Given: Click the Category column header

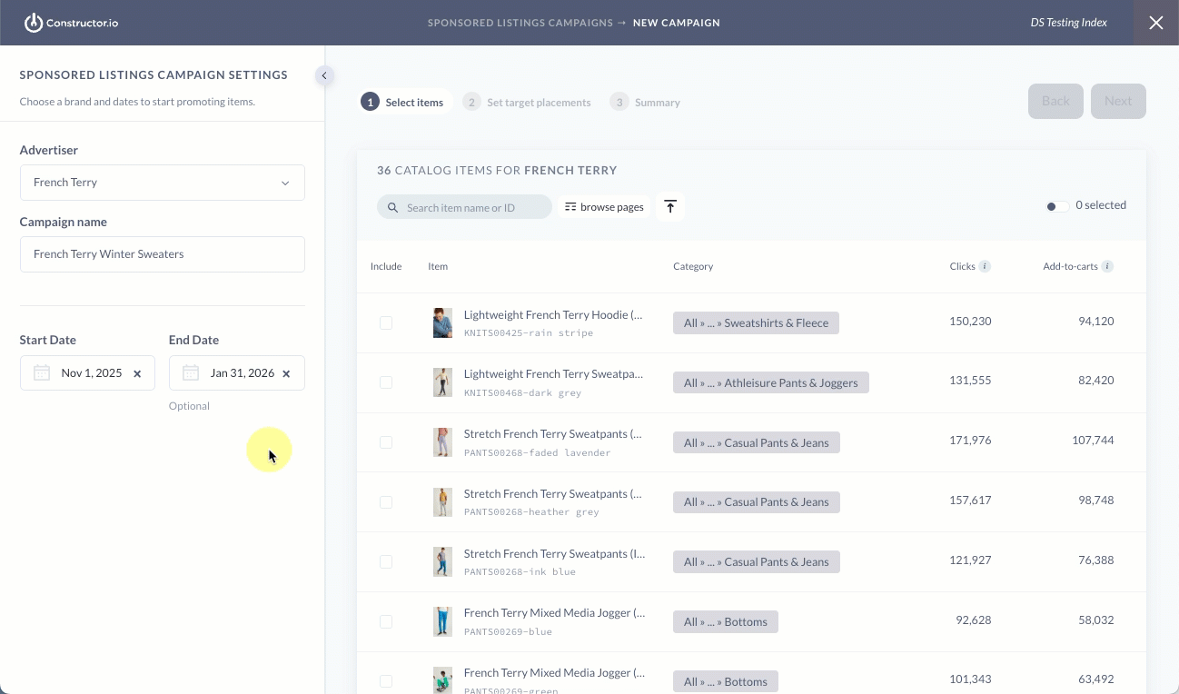Looking at the screenshot, I should pyautogui.click(x=693, y=266).
